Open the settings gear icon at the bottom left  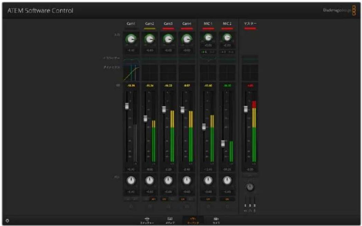(x=7, y=220)
